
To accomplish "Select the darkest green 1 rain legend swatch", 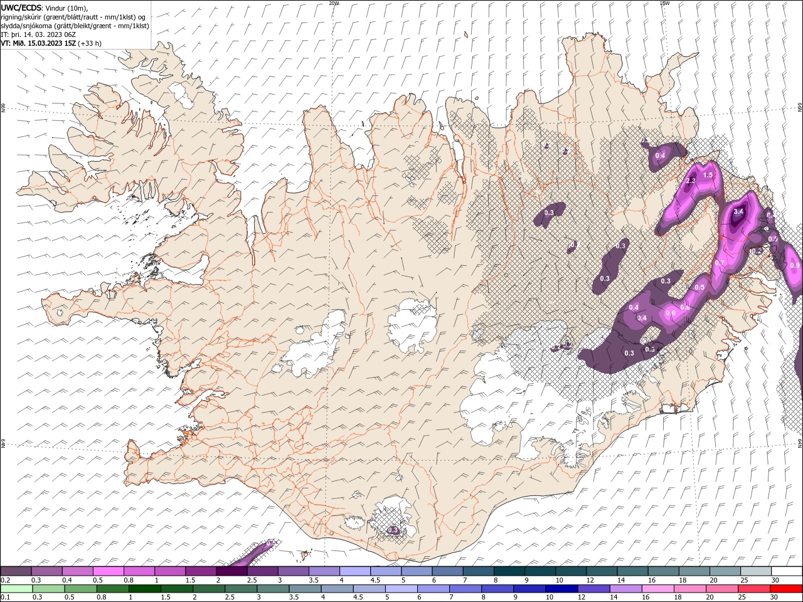I will (x=144, y=589).
